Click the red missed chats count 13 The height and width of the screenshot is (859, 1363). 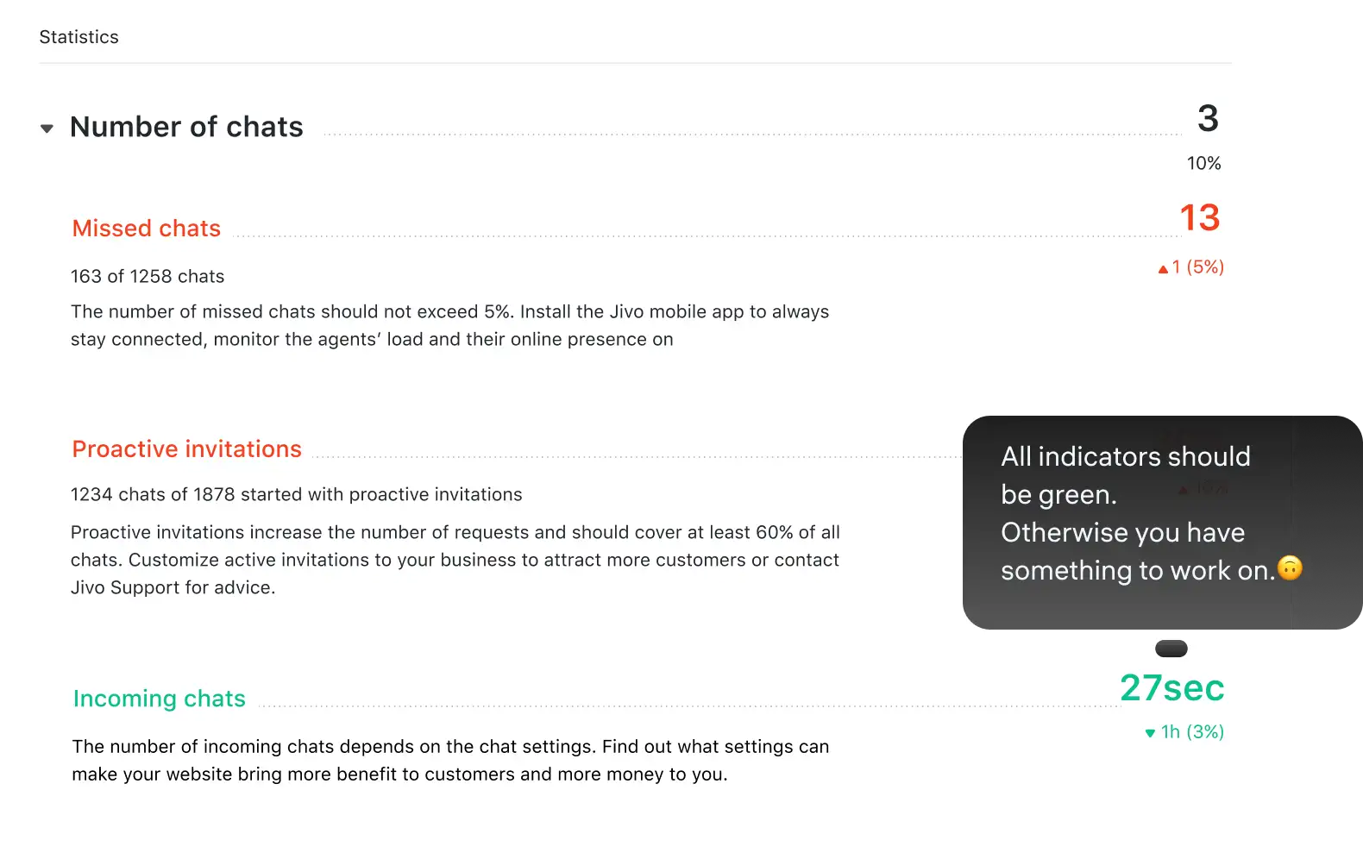[x=1199, y=218]
